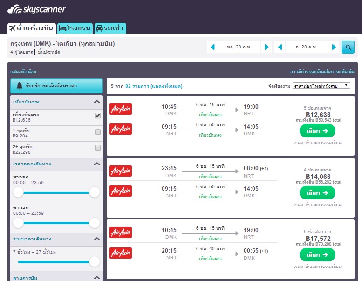Image resolution: width=362 pixels, height=281 pixels.
Task: Click the '5 ข้อเสนอจาก' text above ฿12,636
Action: tap(317, 108)
